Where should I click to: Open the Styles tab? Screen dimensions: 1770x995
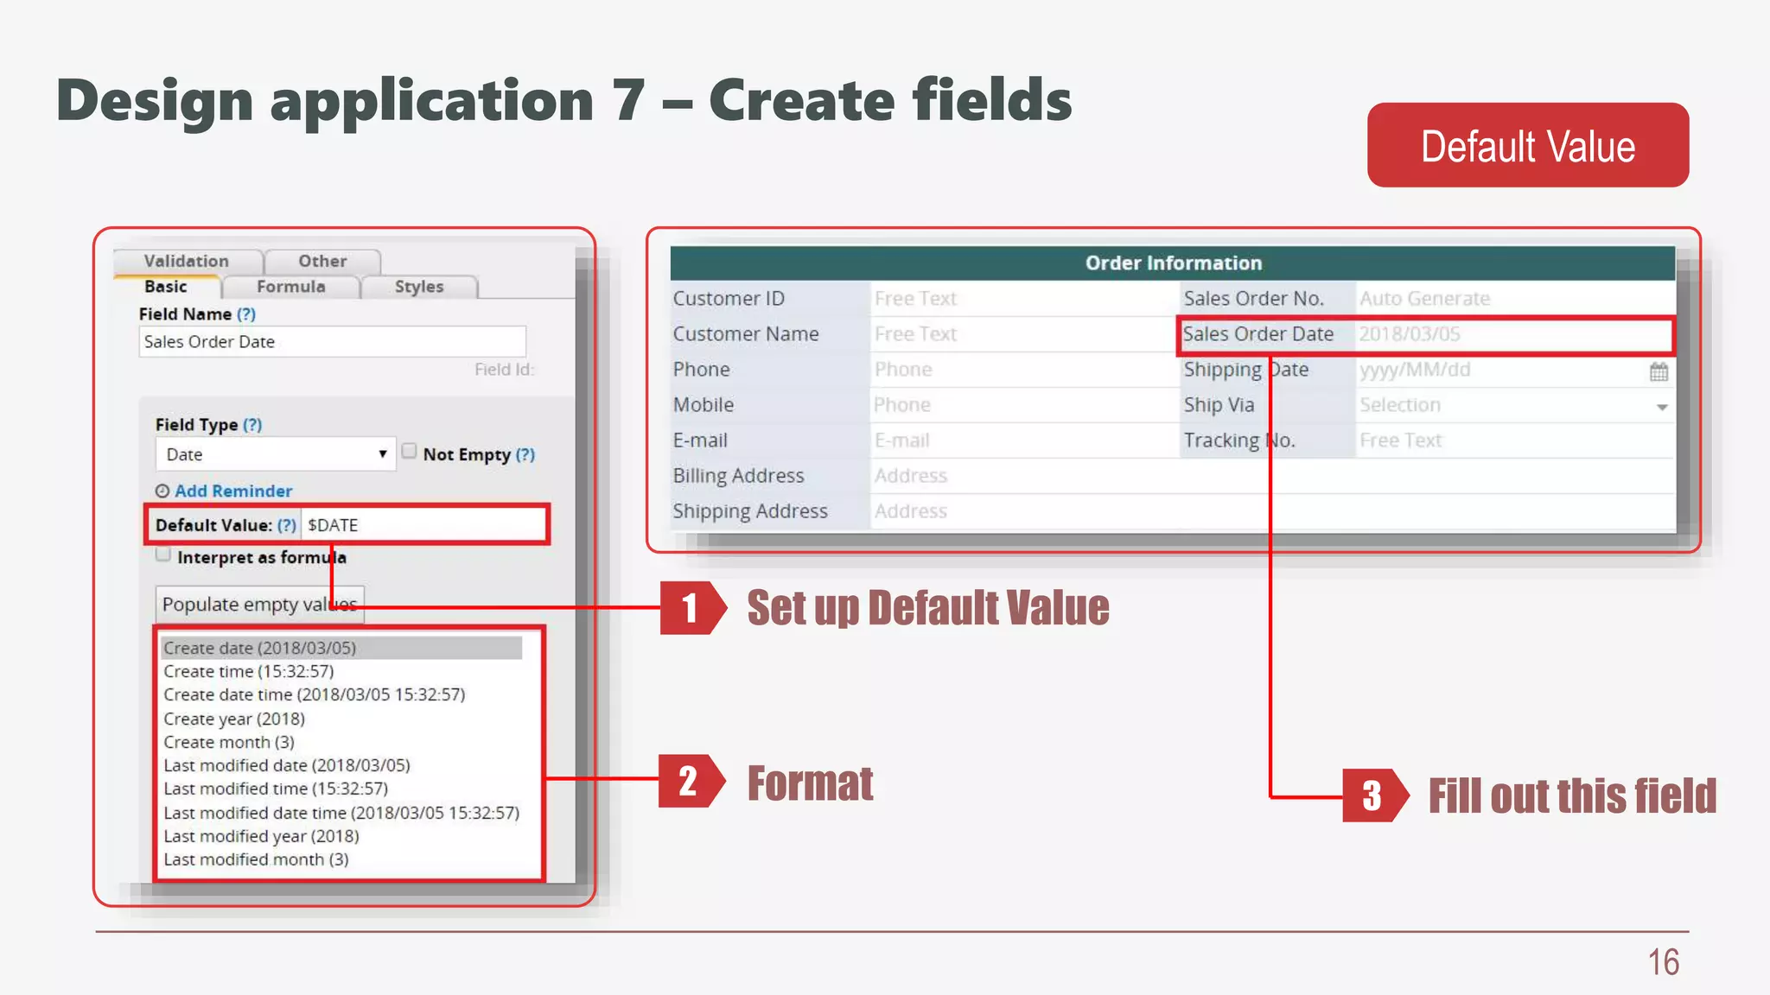tap(419, 287)
